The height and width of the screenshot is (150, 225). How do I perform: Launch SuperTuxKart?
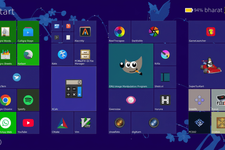tap(207, 66)
